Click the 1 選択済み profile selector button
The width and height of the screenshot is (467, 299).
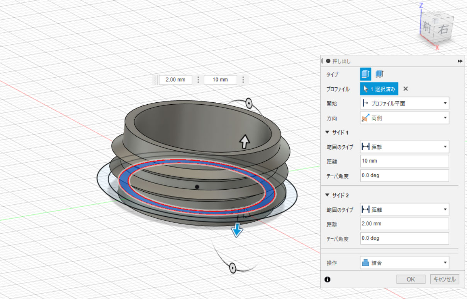pyautogui.click(x=379, y=89)
